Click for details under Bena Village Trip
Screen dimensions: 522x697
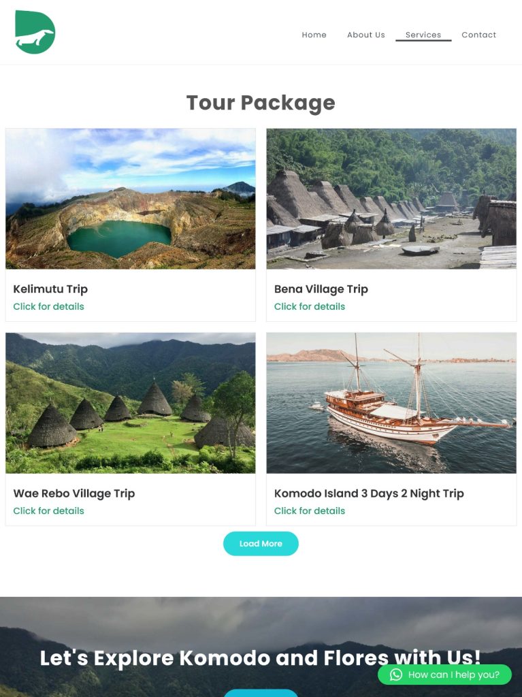(310, 307)
